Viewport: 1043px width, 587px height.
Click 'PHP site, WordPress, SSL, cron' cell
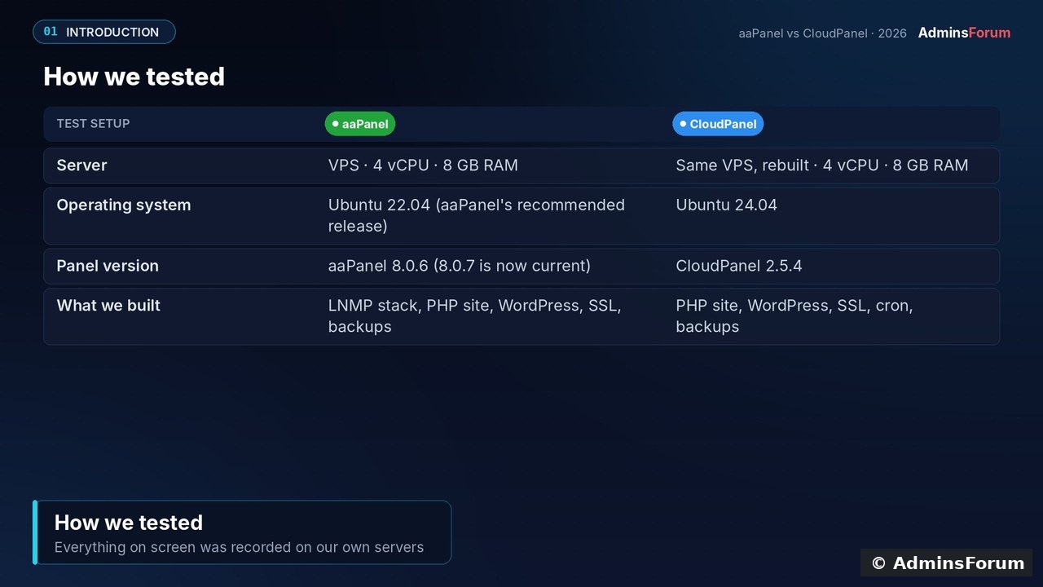point(794,316)
